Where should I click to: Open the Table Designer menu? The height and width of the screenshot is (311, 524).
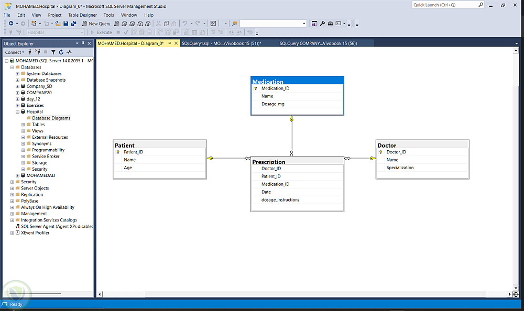83,15
